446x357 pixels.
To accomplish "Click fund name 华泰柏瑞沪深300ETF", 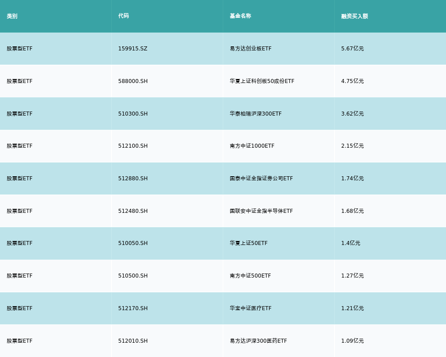I will [x=256, y=114].
